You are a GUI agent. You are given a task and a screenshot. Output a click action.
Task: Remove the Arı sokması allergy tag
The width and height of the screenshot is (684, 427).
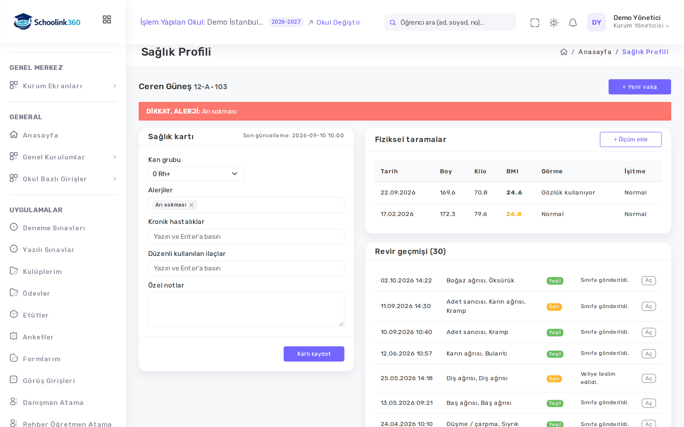(x=191, y=205)
